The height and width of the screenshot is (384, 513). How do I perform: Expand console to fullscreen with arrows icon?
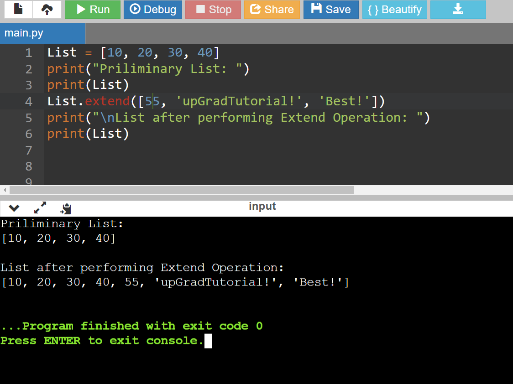point(40,208)
